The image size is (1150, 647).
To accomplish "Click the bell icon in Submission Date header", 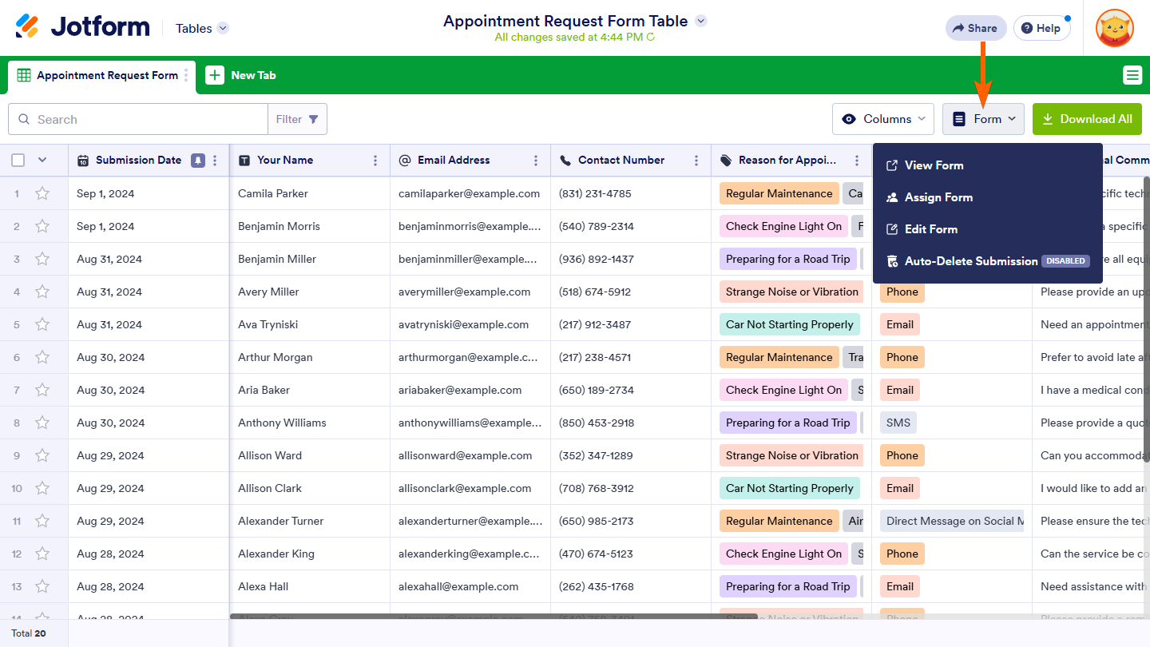I will coord(197,161).
